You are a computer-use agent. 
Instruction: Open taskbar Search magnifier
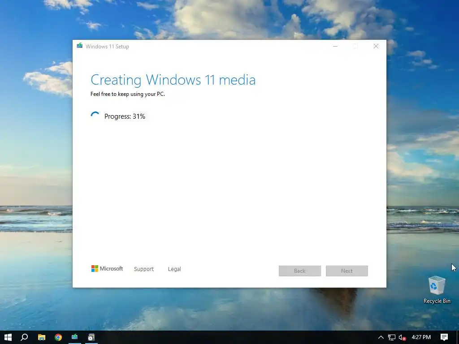tap(25, 337)
